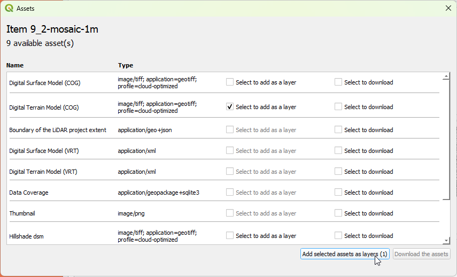This screenshot has height=277, width=457.
Task: Tick download for Digital Terrain Model (VRT)
Action: tap(338, 172)
